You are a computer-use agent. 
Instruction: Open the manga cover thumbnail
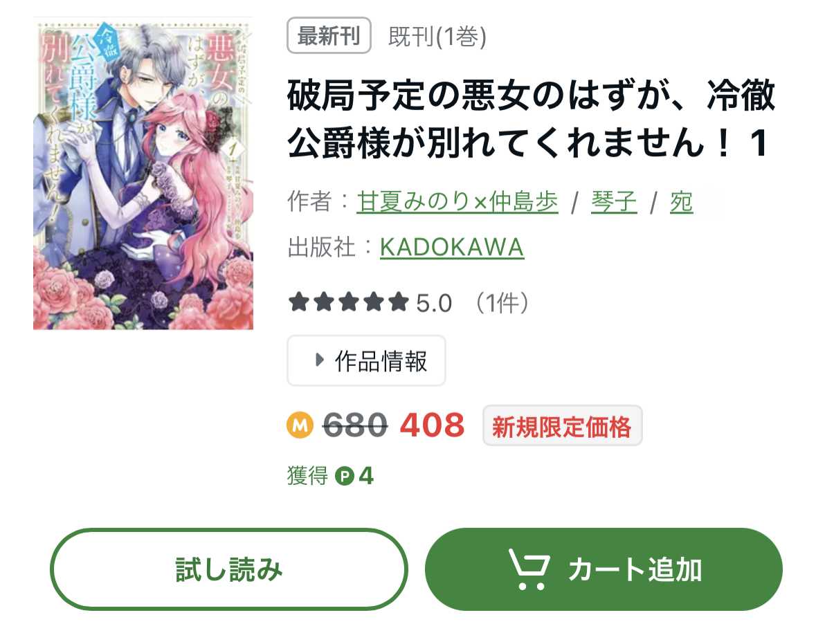[x=143, y=173]
